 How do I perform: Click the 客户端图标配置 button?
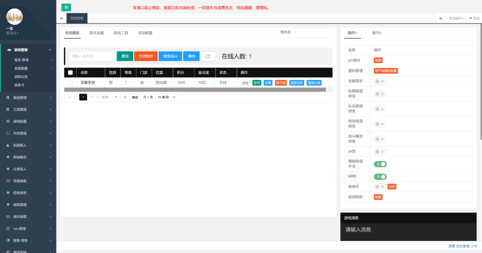point(386,71)
